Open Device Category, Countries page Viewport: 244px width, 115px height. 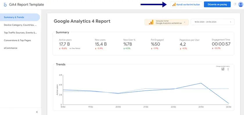20,25
